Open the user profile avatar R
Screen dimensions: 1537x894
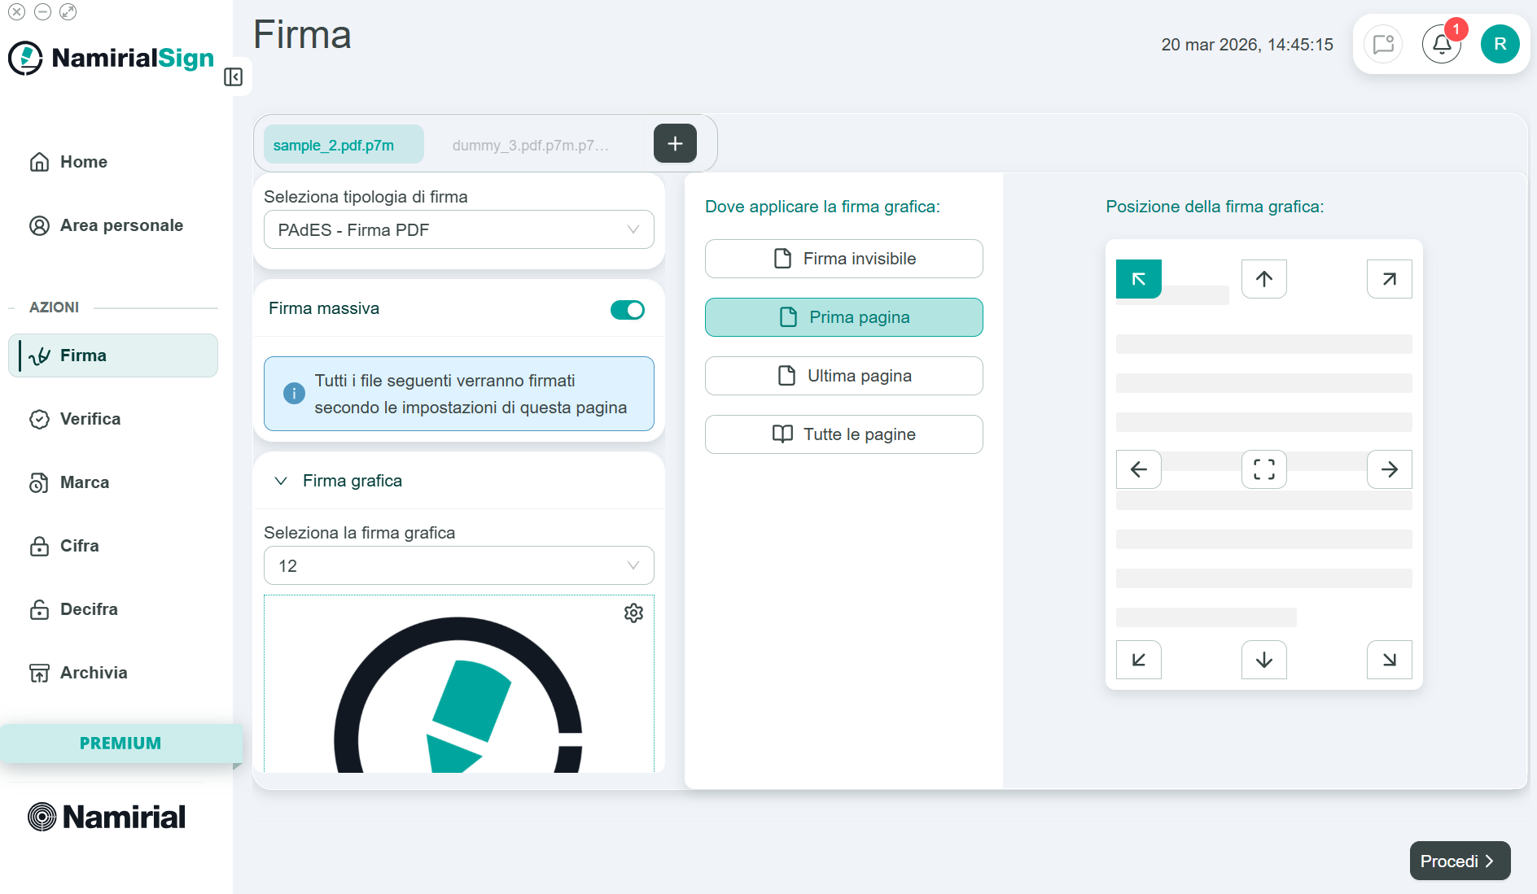point(1500,44)
